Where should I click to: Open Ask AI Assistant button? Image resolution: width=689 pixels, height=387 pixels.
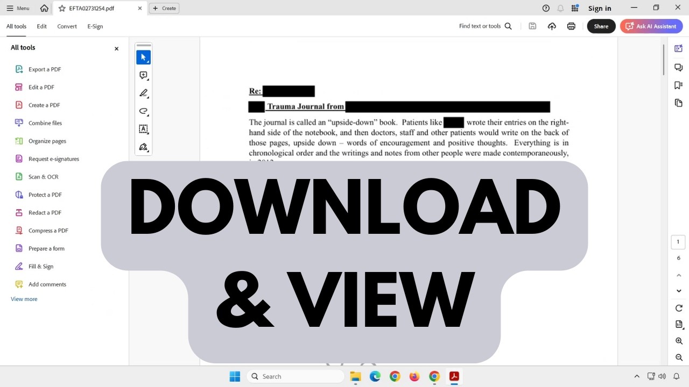point(651,26)
